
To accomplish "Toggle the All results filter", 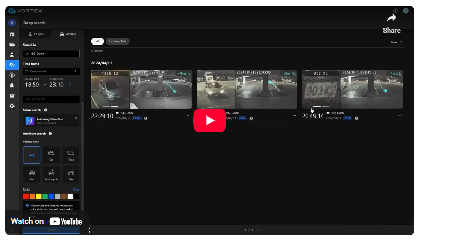I will [x=97, y=41].
